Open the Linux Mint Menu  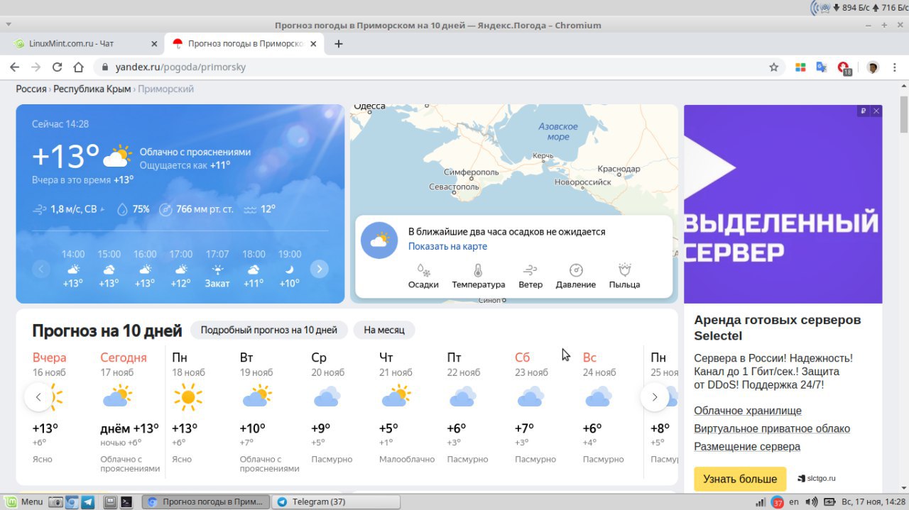pos(23,501)
